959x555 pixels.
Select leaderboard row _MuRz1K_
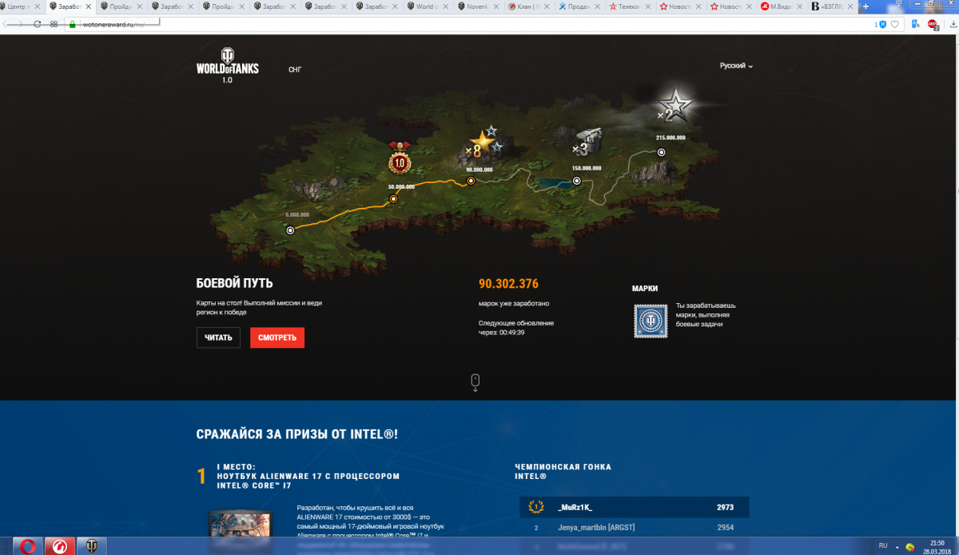coord(635,507)
